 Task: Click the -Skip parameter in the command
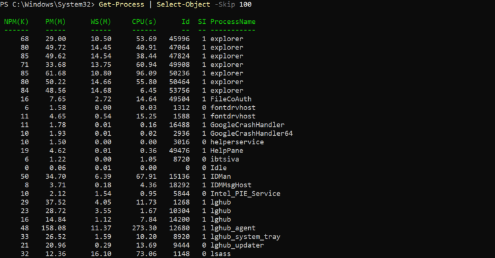tap(226, 5)
